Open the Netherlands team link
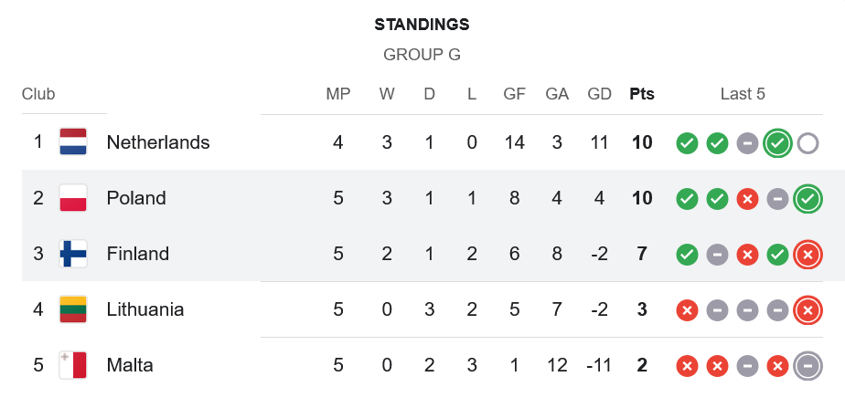The width and height of the screenshot is (845, 408). tap(158, 142)
